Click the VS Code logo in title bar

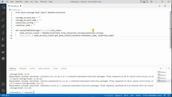coord(2,2)
